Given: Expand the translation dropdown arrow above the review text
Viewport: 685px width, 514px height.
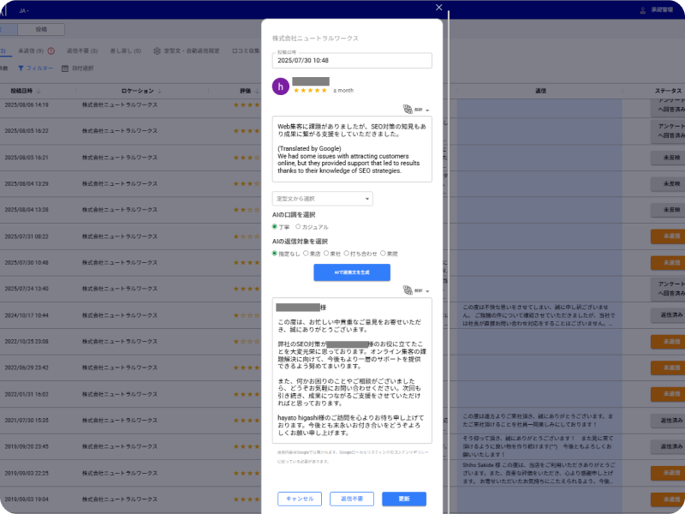Looking at the screenshot, I should (x=426, y=111).
